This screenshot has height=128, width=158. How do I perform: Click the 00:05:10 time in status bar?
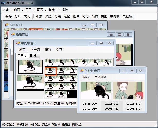[8, 125]
